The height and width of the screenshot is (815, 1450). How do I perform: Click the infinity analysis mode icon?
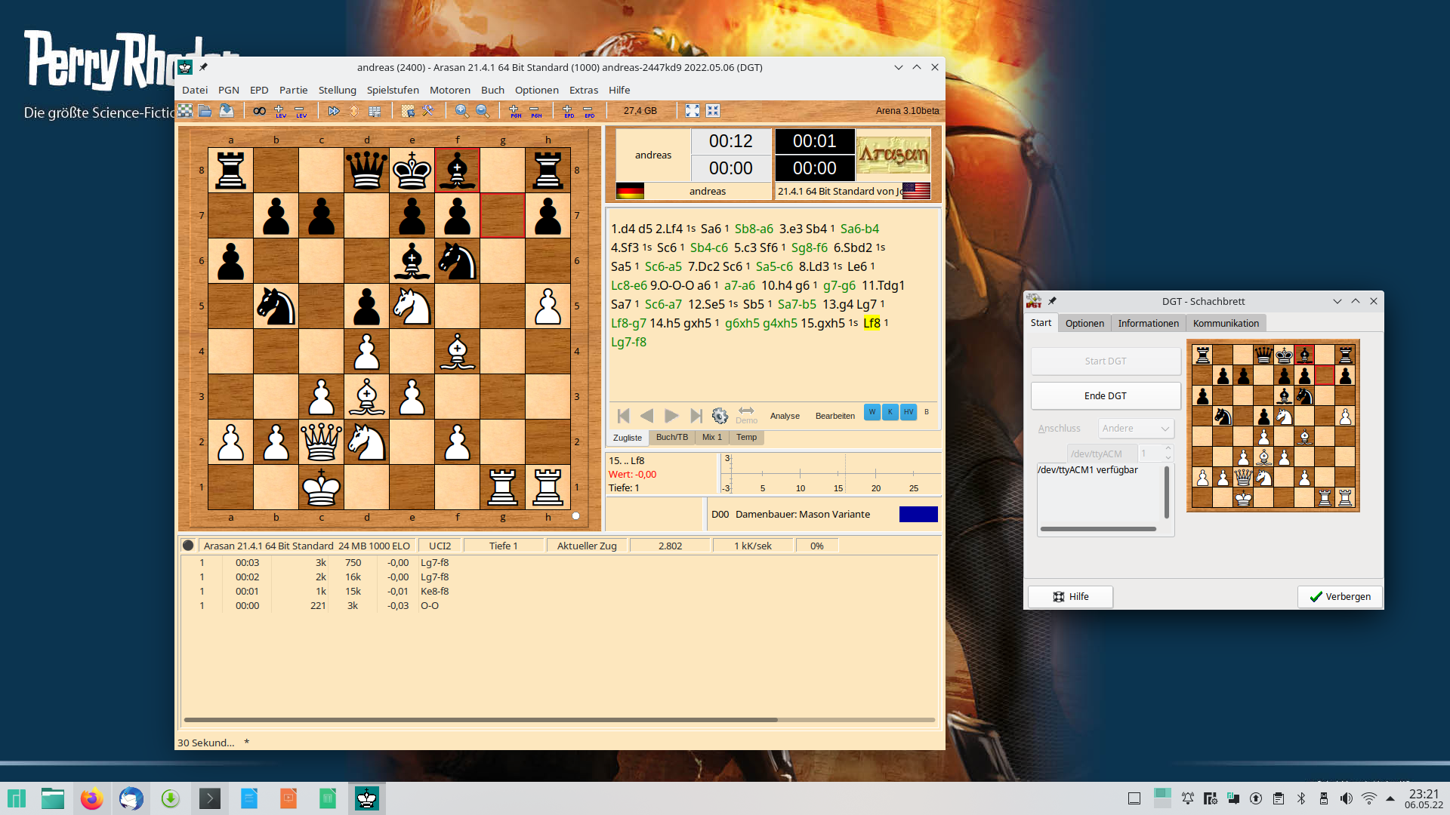click(259, 111)
